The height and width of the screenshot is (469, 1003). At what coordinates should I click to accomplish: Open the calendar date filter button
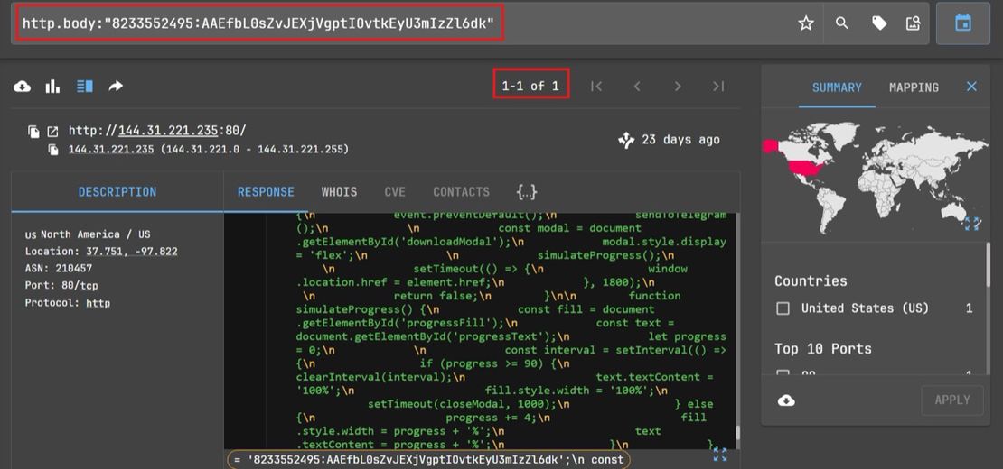point(962,23)
